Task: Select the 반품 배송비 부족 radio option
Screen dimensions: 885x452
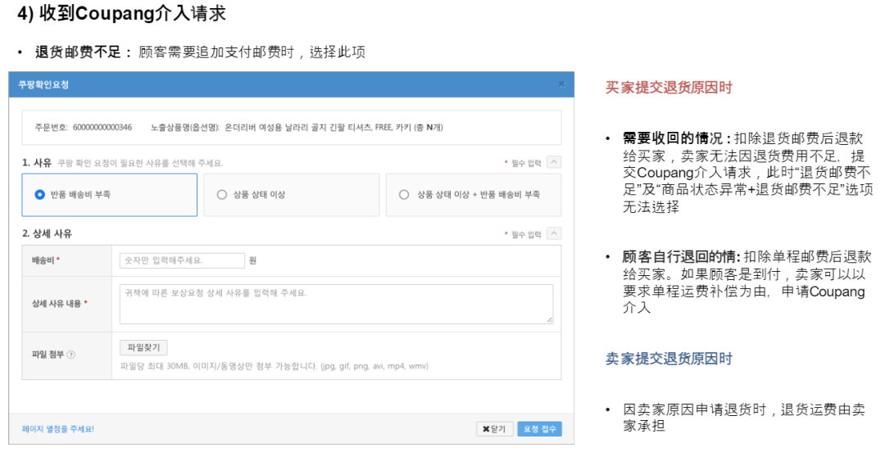Action: coord(39,195)
